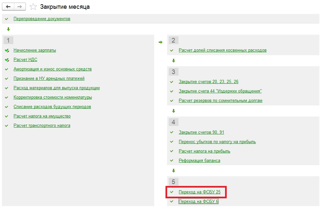The image size is (320, 209).
Task: Add page to favorites via star icon
Action: pyautogui.click(x=33, y=7)
